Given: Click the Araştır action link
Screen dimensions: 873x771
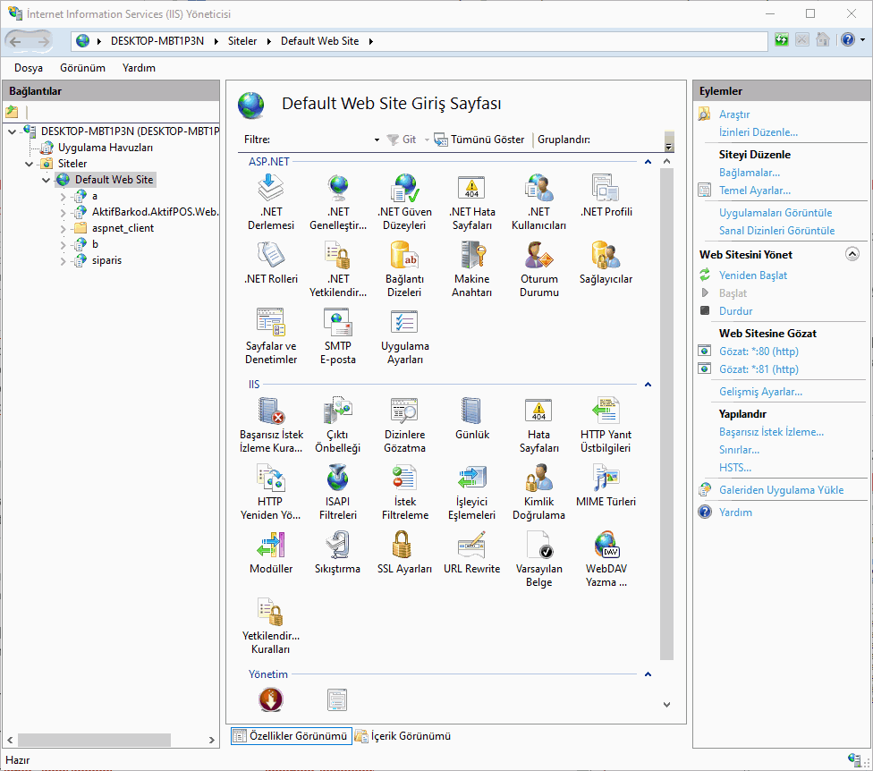Looking at the screenshot, I should pyautogui.click(x=734, y=114).
